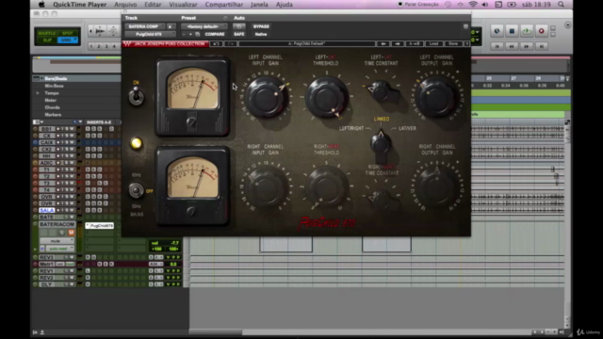The width and height of the screenshot is (603, 339).
Task: Click the previous preset minus button
Action: [184, 34]
